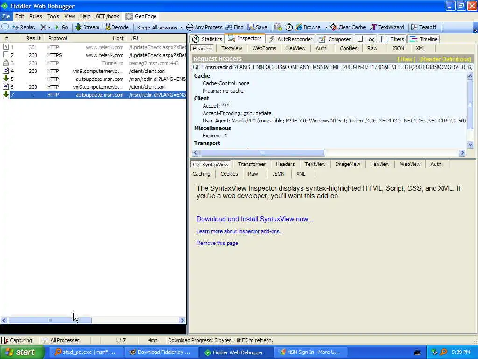The height and width of the screenshot is (359, 478).
Task: Click the GET /book menu item
Action: click(107, 16)
